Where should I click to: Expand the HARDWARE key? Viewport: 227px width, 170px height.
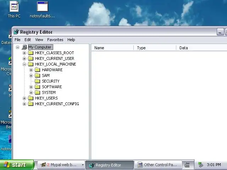[31, 70]
